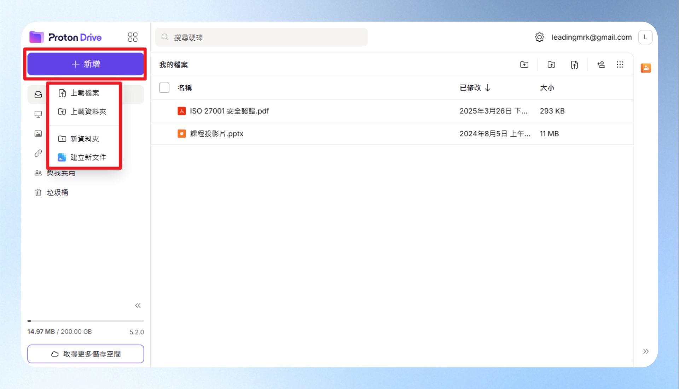Click the Proton Drive logo
The width and height of the screenshot is (679, 389).
pyautogui.click(x=65, y=37)
